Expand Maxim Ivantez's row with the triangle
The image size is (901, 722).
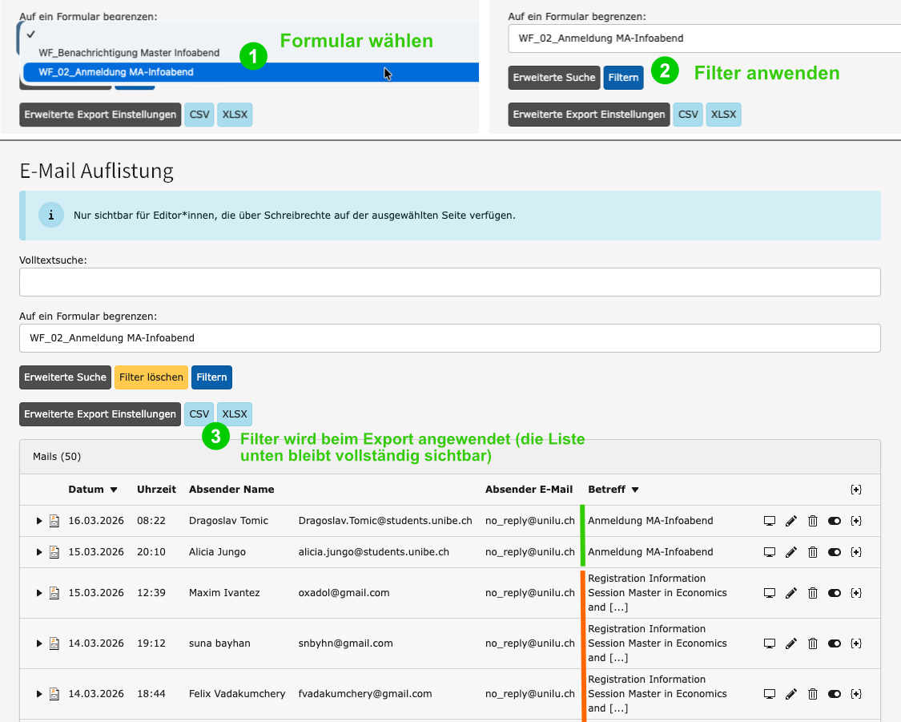pyautogui.click(x=39, y=593)
